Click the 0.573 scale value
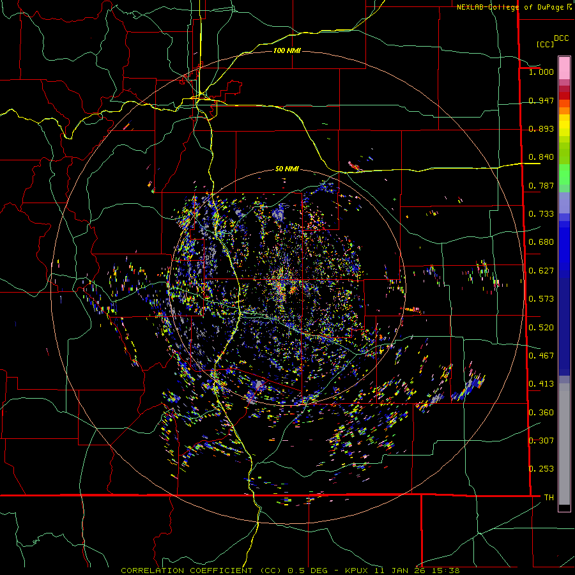The image size is (575, 575). pos(541,299)
